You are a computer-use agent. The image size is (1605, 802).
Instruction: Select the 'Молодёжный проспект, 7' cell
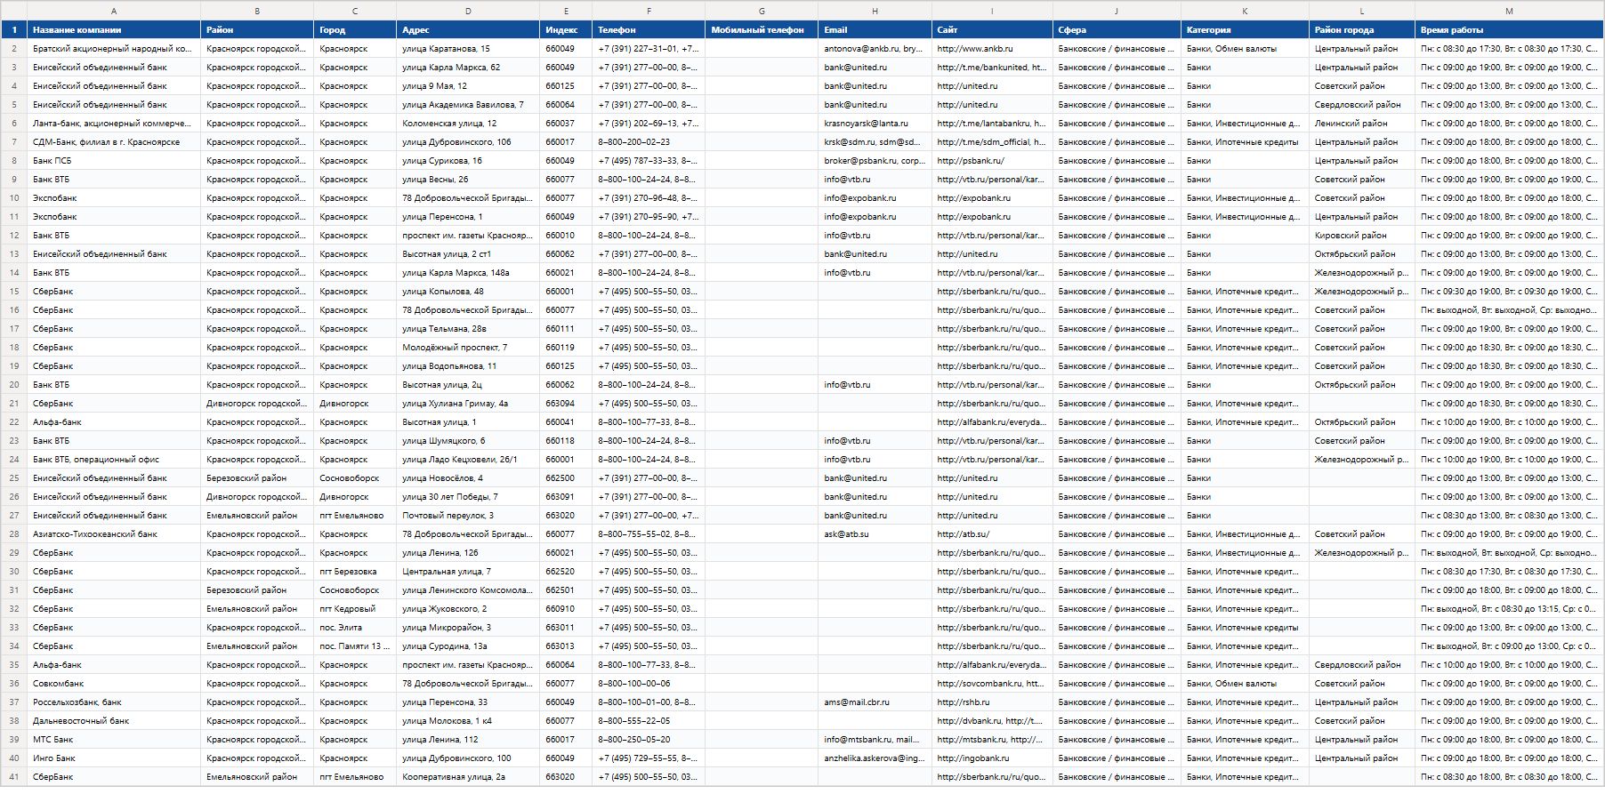(x=468, y=348)
